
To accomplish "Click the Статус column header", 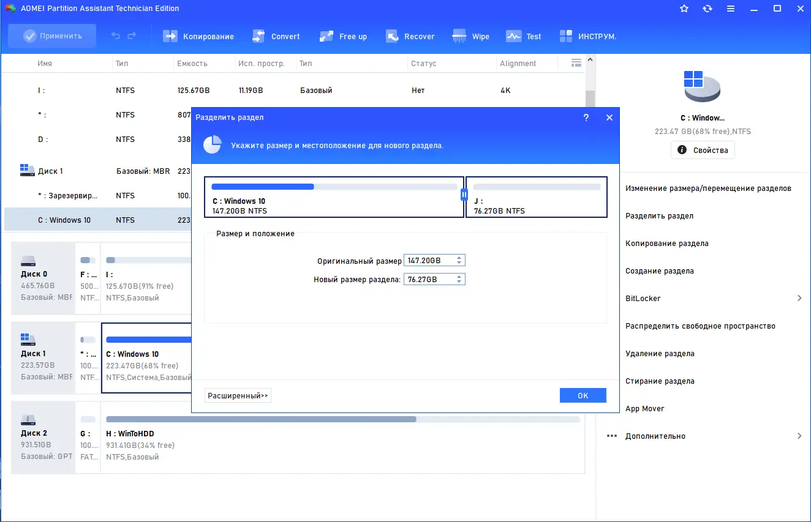I will point(423,64).
